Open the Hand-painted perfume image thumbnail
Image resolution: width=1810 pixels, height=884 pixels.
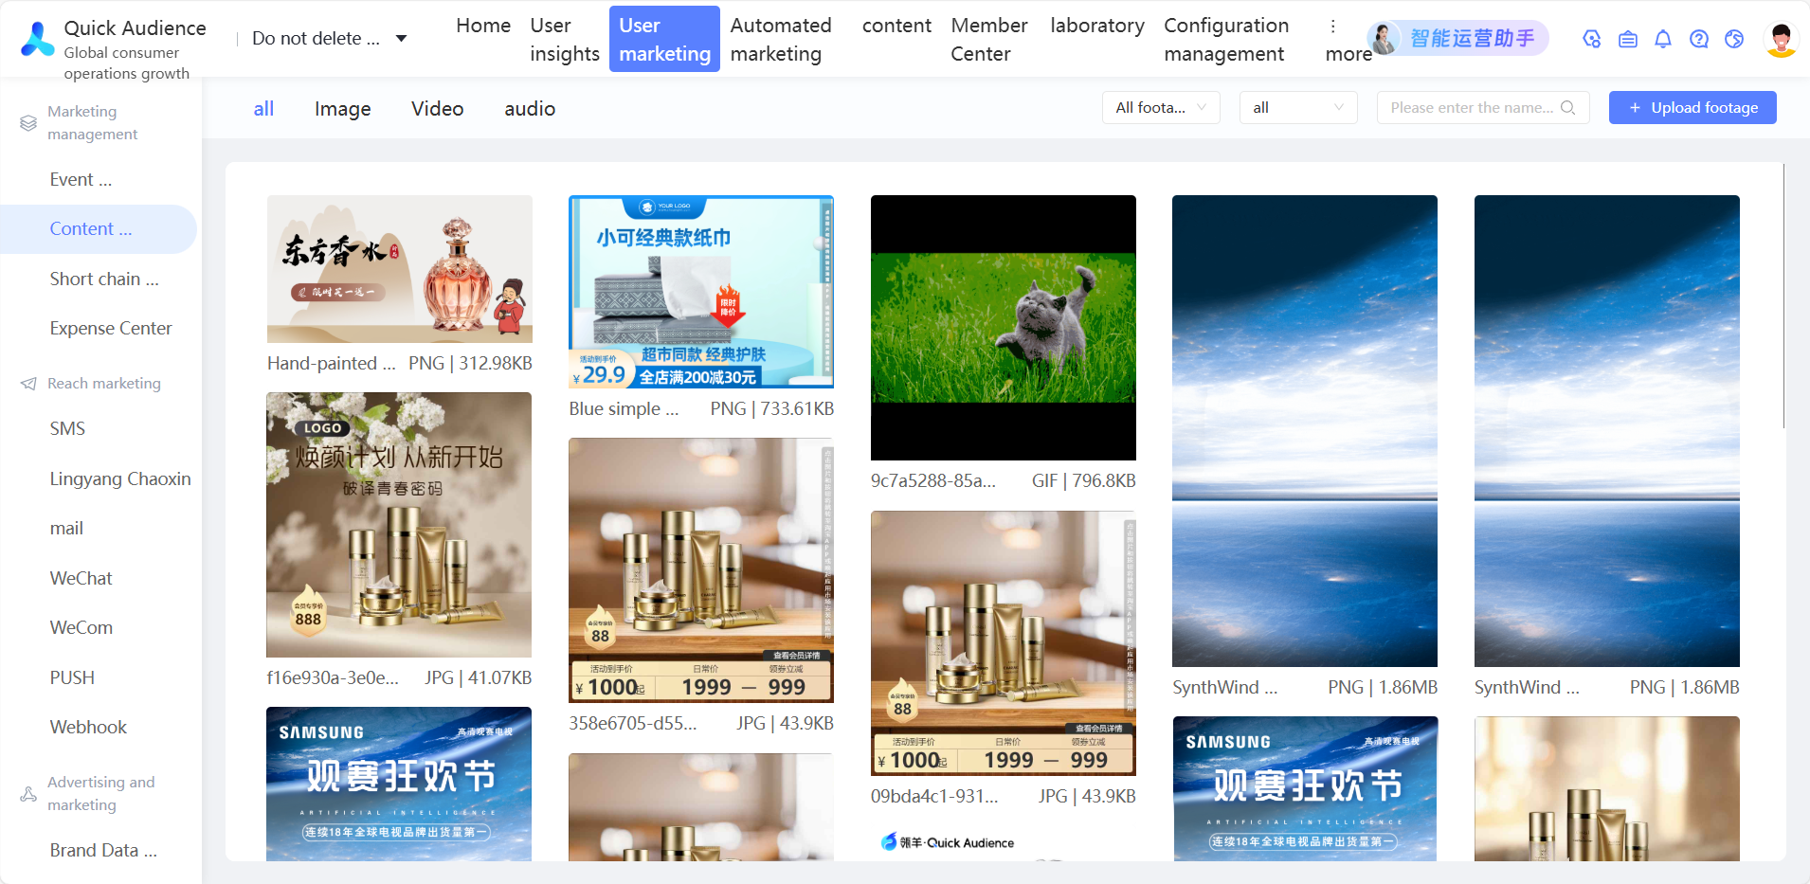pos(400,269)
